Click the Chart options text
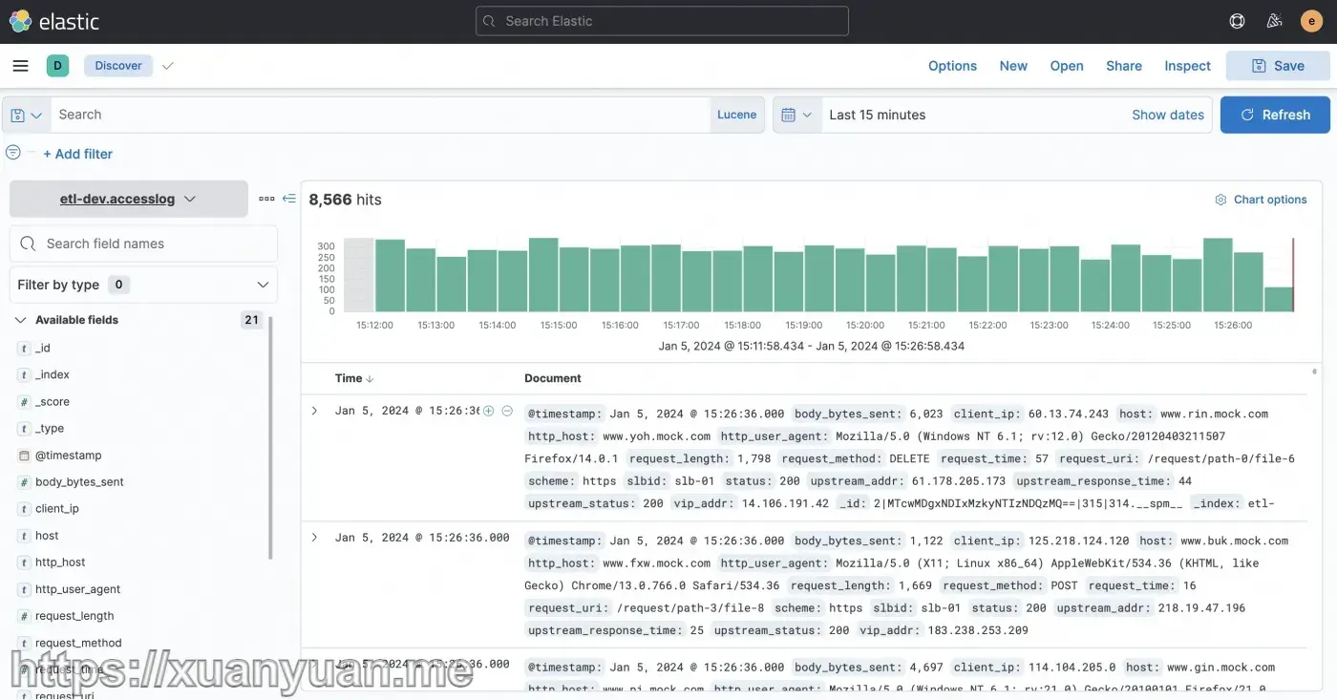 pyautogui.click(x=1270, y=200)
